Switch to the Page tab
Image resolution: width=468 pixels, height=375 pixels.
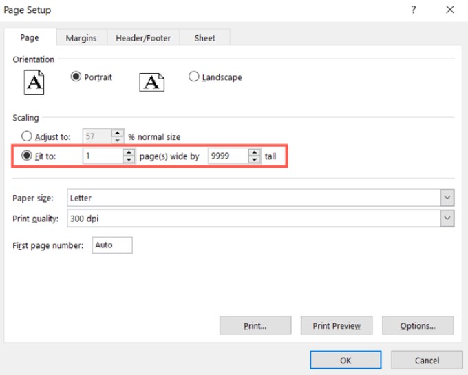tap(30, 38)
